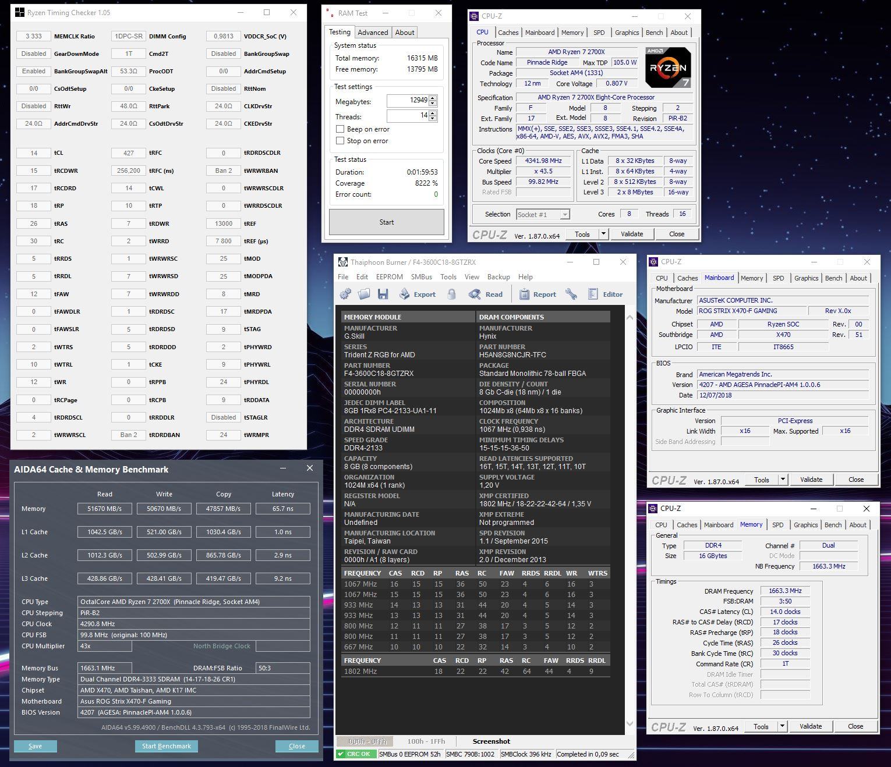Viewport: 891px width, 767px height.
Task: Open the Report toolbar button in Thaiphoon Burner
Action: (x=537, y=294)
